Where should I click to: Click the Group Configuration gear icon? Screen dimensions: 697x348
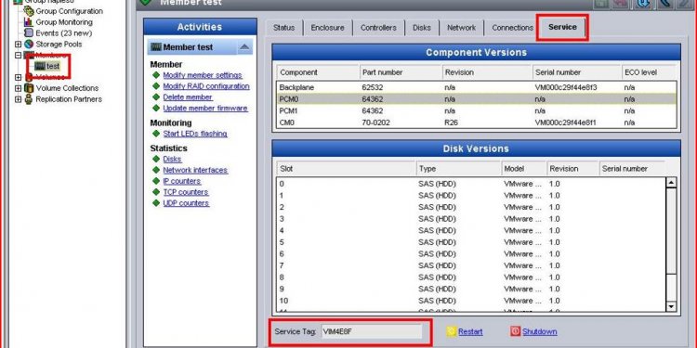pos(29,11)
